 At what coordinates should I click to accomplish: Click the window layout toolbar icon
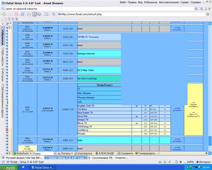coord(46,14)
